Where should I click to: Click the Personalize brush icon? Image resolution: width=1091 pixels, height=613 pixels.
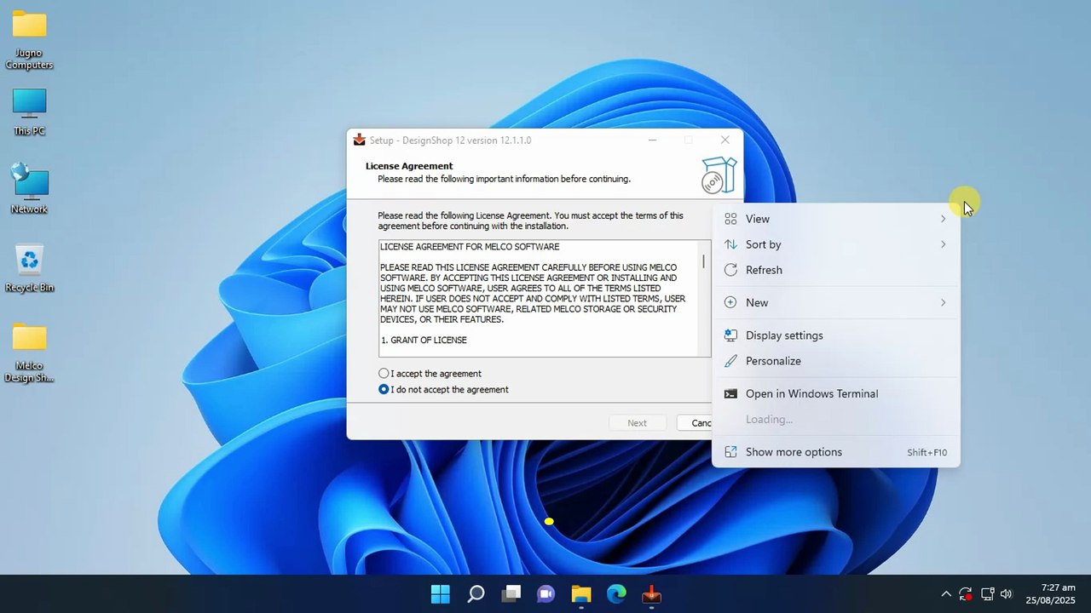click(730, 361)
